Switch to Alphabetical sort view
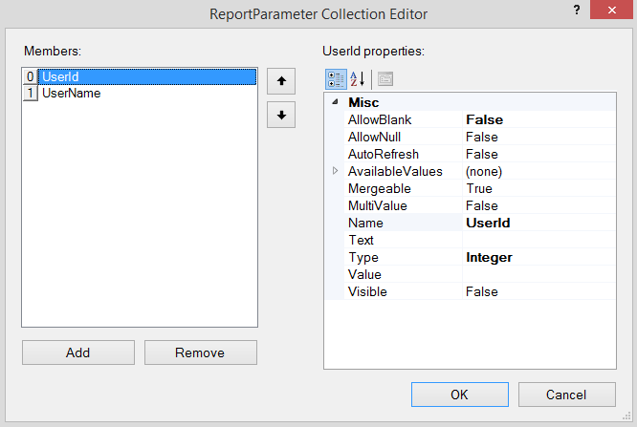Screen dimensions: 637x427 (358, 79)
